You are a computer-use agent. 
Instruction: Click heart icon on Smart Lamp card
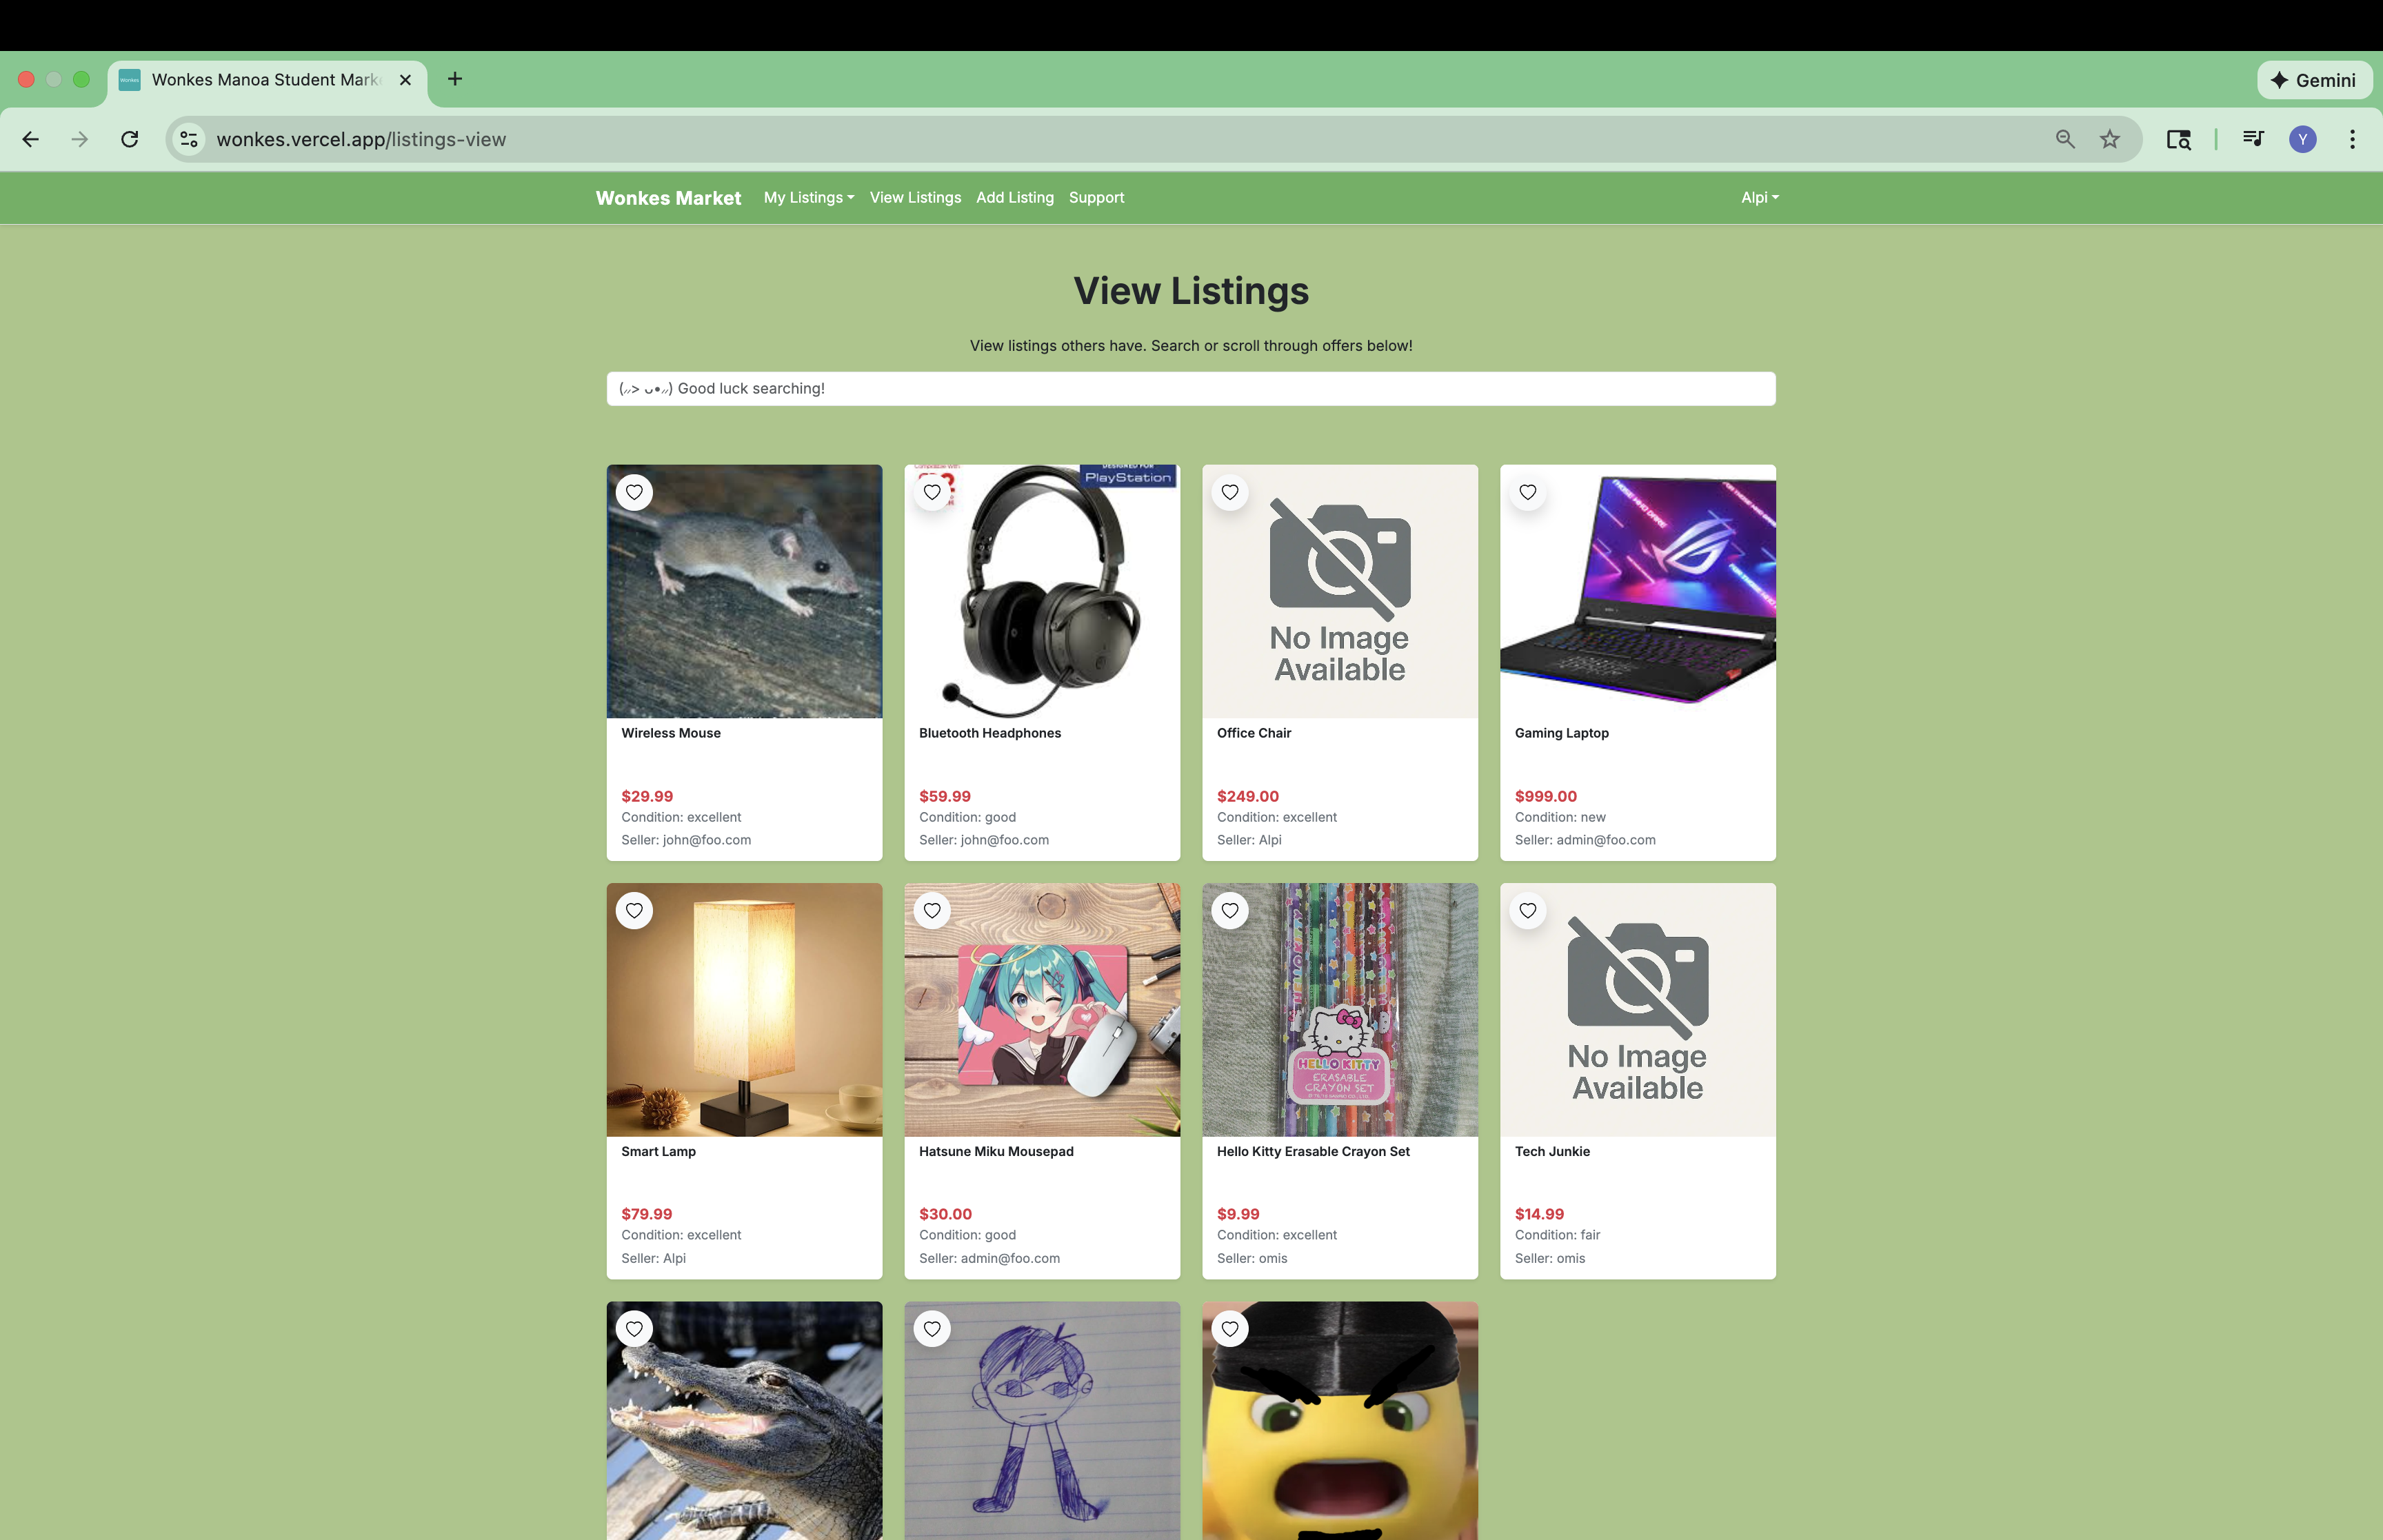[x=634, y=910]
